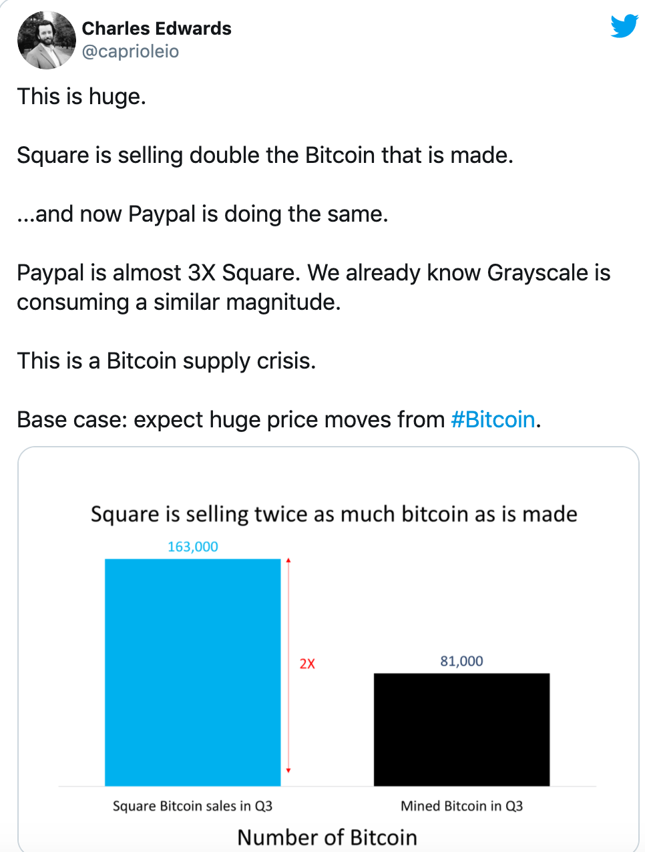Click the 'Number of Bitcoin' axis title
645x852 pixels.
tap(327, 837)
